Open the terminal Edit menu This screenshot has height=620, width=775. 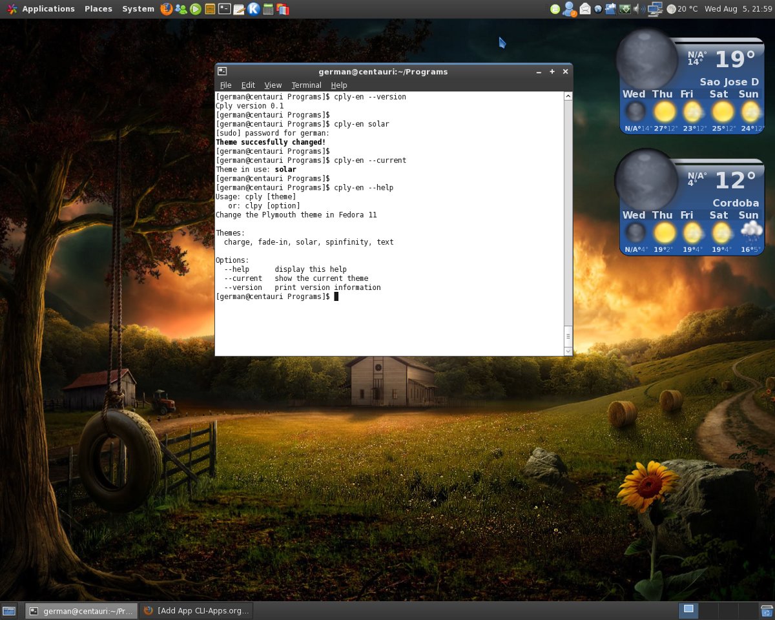248,85
